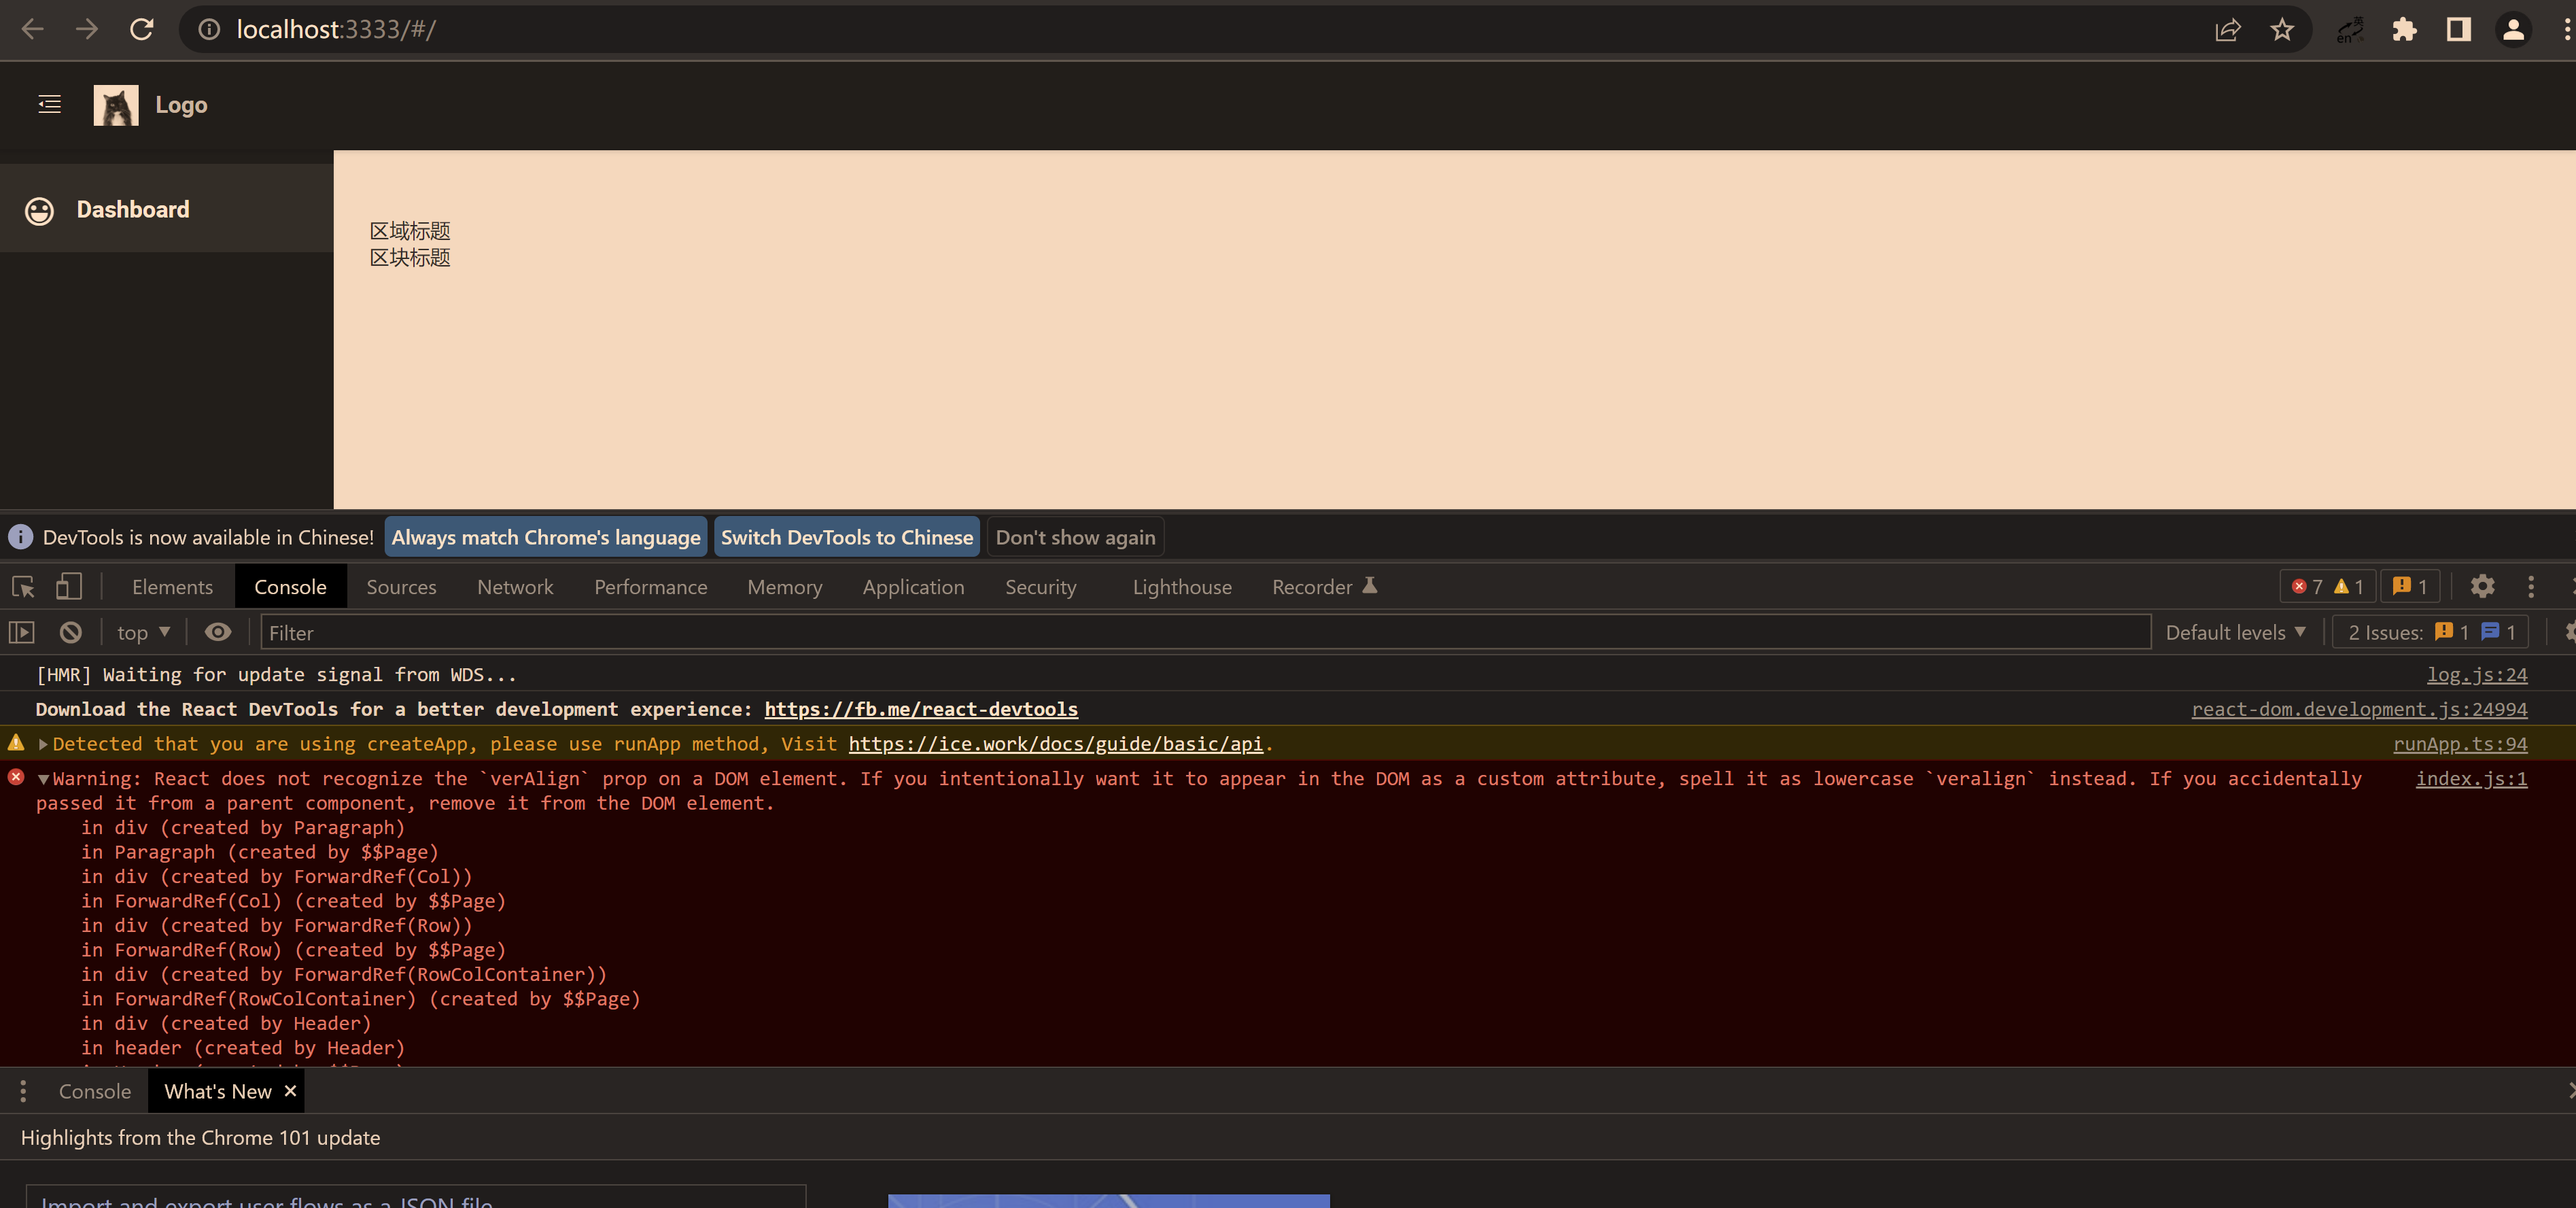The width and height of the screenshot is (2576, 1208).
Task: Open the Dashboard sidebar entry
Action: tap(133, 209)
